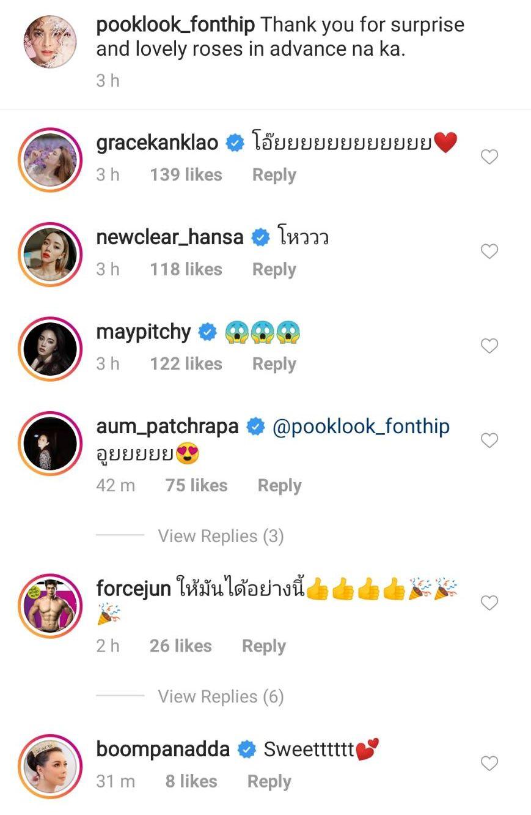Like newclear_hansa's comment
This screenshot has width=531, height=815.
489,251
